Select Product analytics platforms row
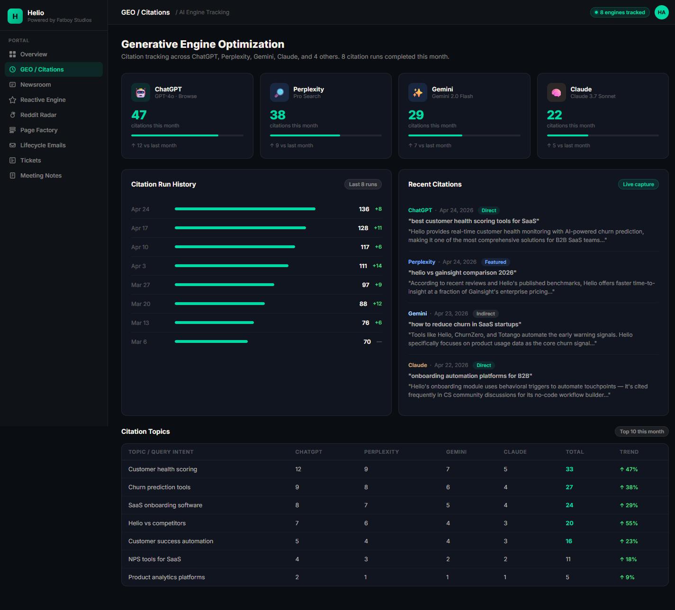The image size is (675, 610). (395, 577)
